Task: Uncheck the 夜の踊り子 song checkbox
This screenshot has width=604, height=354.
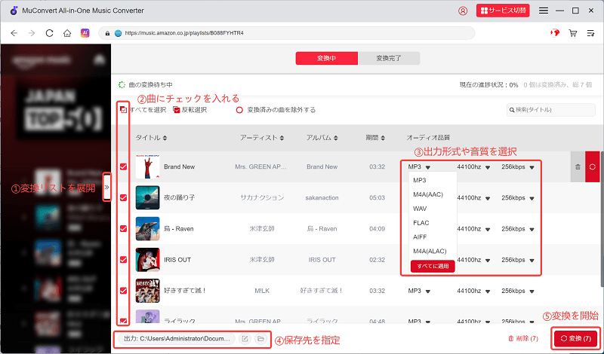Action: point(123,197)
